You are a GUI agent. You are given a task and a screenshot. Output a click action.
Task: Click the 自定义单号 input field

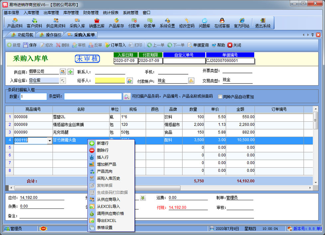pyautogui.click(x=184, y=61)
